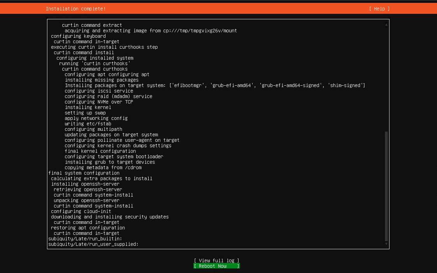
Task: Click the 'subiquity/Late/run_user_supplied:' log line
Action: click(93, 244)
